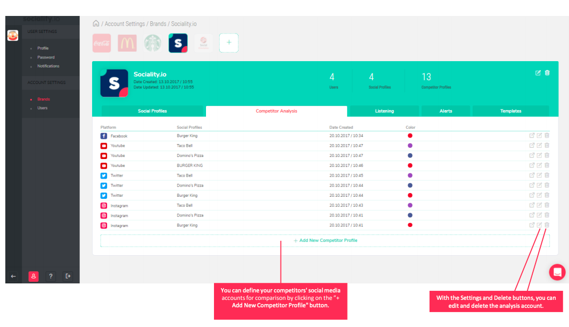Open the chat support bubble

557,272
